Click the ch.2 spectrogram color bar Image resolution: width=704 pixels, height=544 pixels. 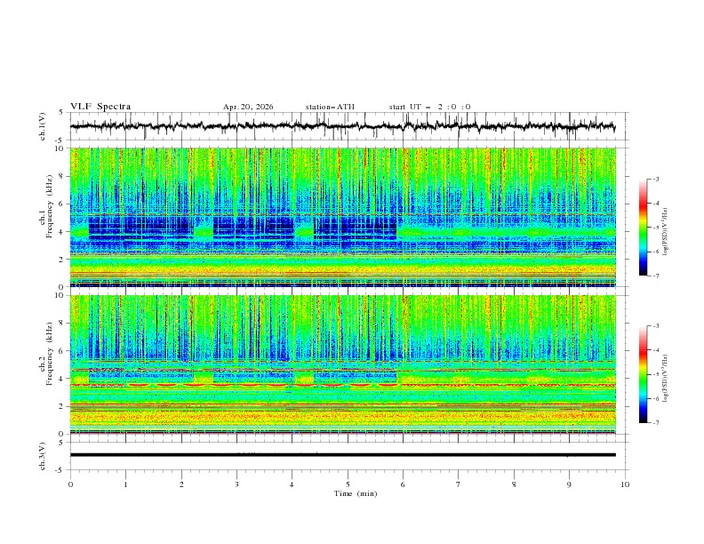644,374
